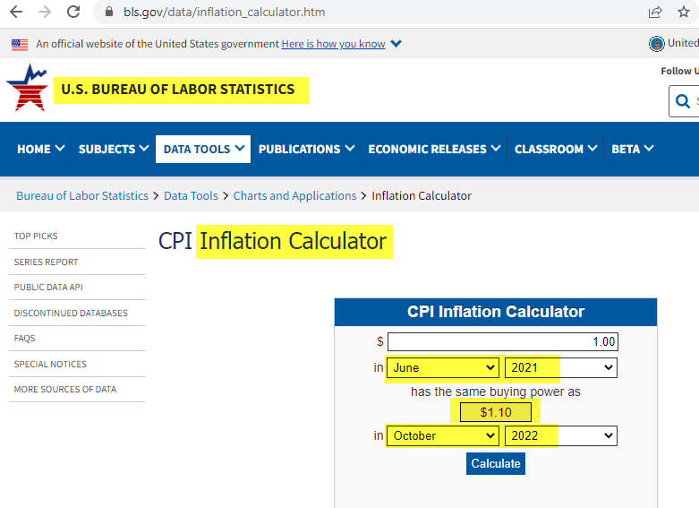Open the 2021 starting year dropdown
The image size is (699, 508).
(x=561, y=368)
